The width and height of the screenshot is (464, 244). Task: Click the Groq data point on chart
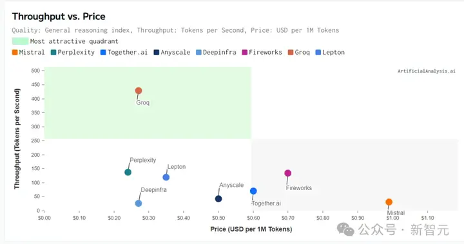(x=139, y=91)
